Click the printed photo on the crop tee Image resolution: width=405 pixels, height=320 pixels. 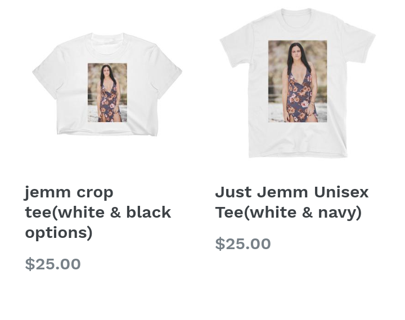click(x=107, y=92)
